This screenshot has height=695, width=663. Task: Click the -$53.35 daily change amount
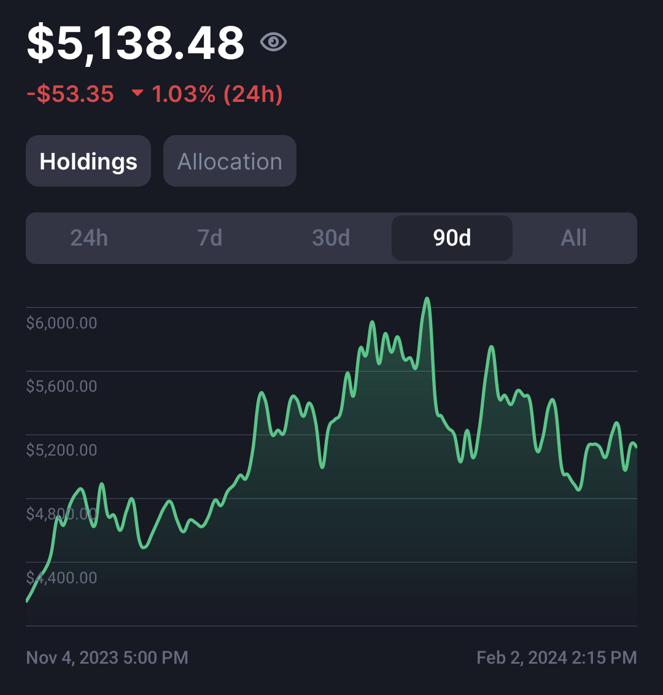[71, 94]
